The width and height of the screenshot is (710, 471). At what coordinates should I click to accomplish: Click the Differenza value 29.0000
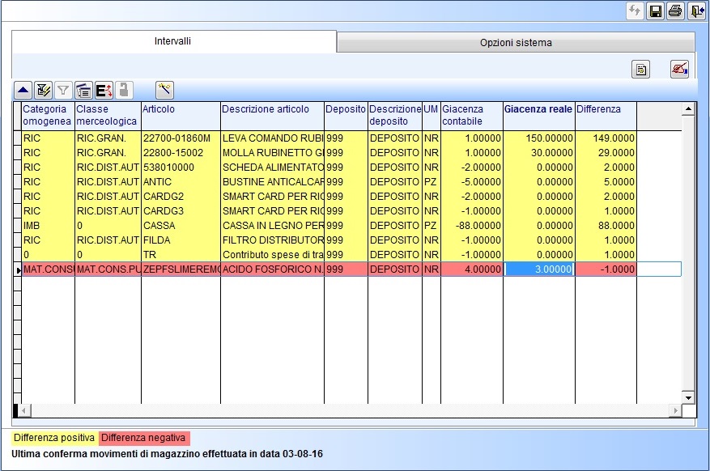(606, 153)
